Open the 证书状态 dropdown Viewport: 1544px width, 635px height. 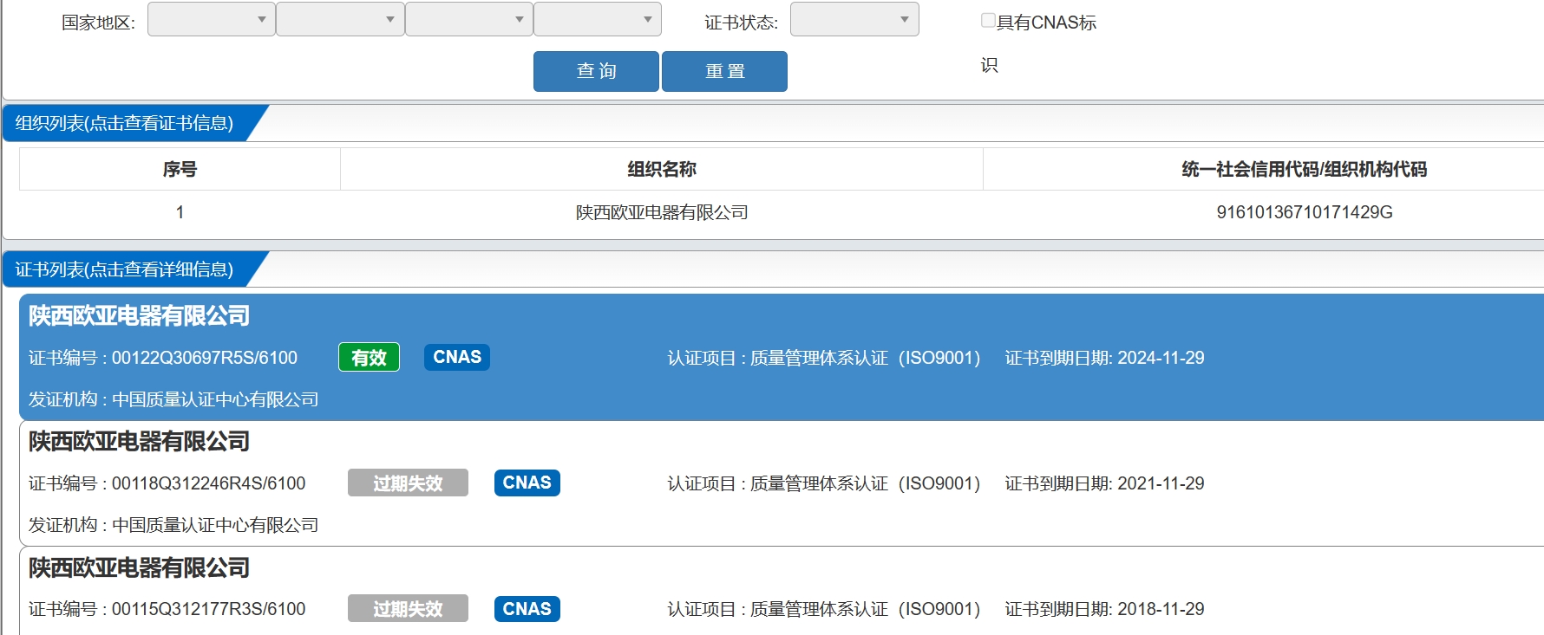click(x=854, y=19)
